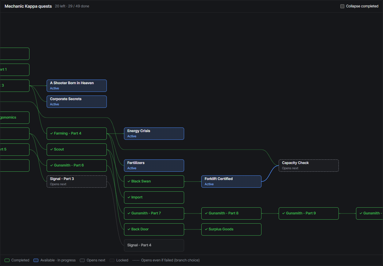This screenshot has height=266, width=383.
Task: Click the checkmark icon on Scout
Action: (x=52, y=149)
